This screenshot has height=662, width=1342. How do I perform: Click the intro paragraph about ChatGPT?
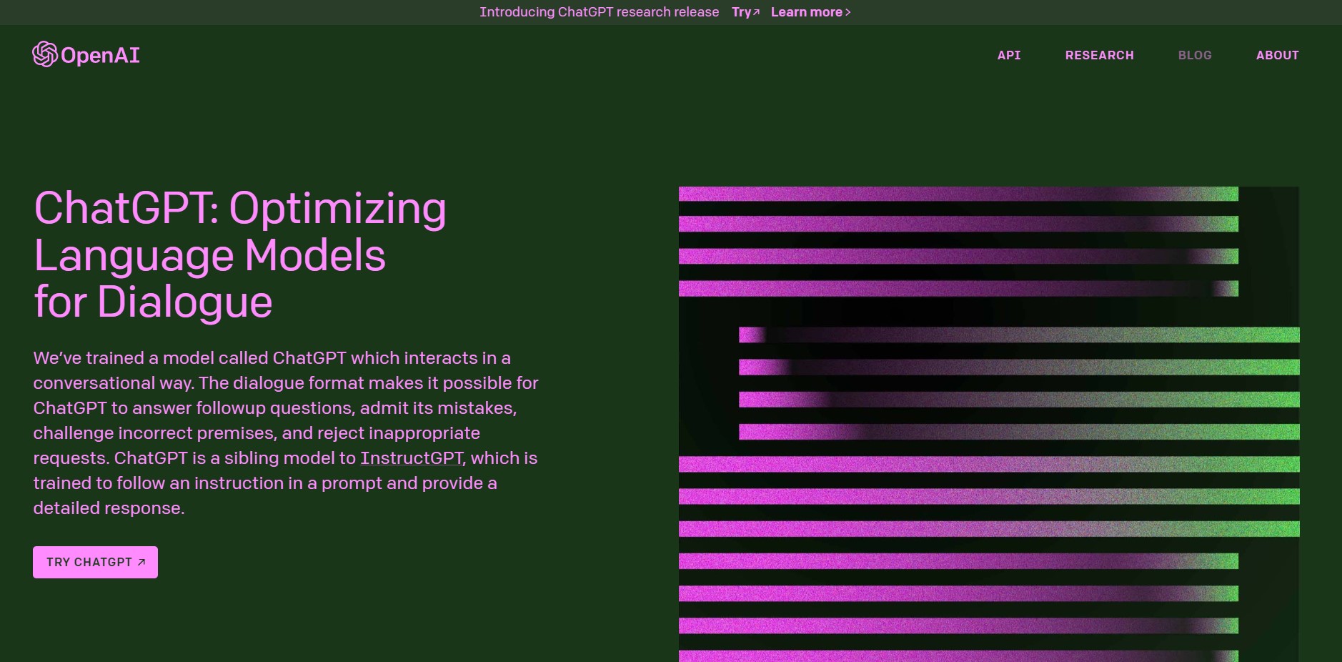click(286, 433)
